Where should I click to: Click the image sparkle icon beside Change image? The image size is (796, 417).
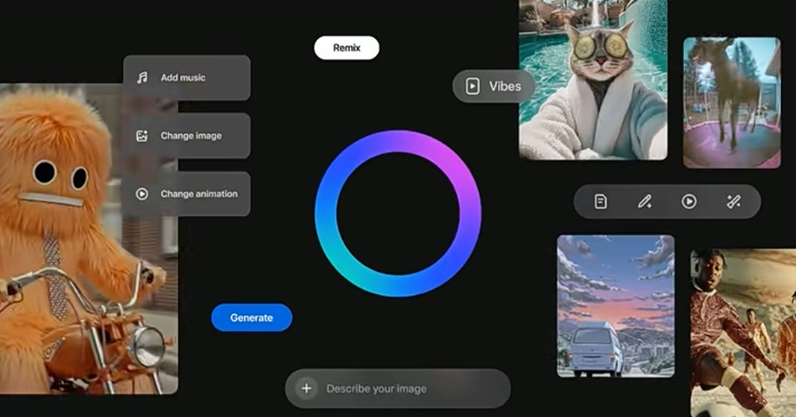pos(142,136)
